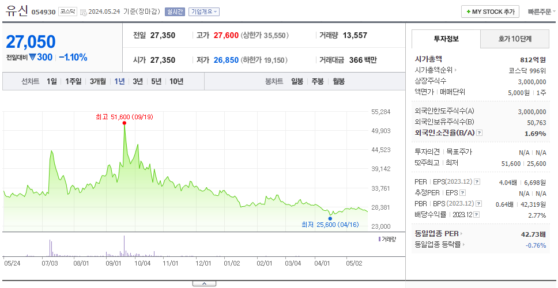Image resolution: width=558 pixels, height=288 pixels.
Task: Show the 주봉 candlestick chart
Action: click(x=318, y=81)
